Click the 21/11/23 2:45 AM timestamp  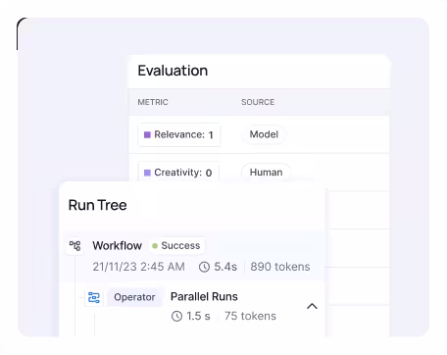click(138, 267)
